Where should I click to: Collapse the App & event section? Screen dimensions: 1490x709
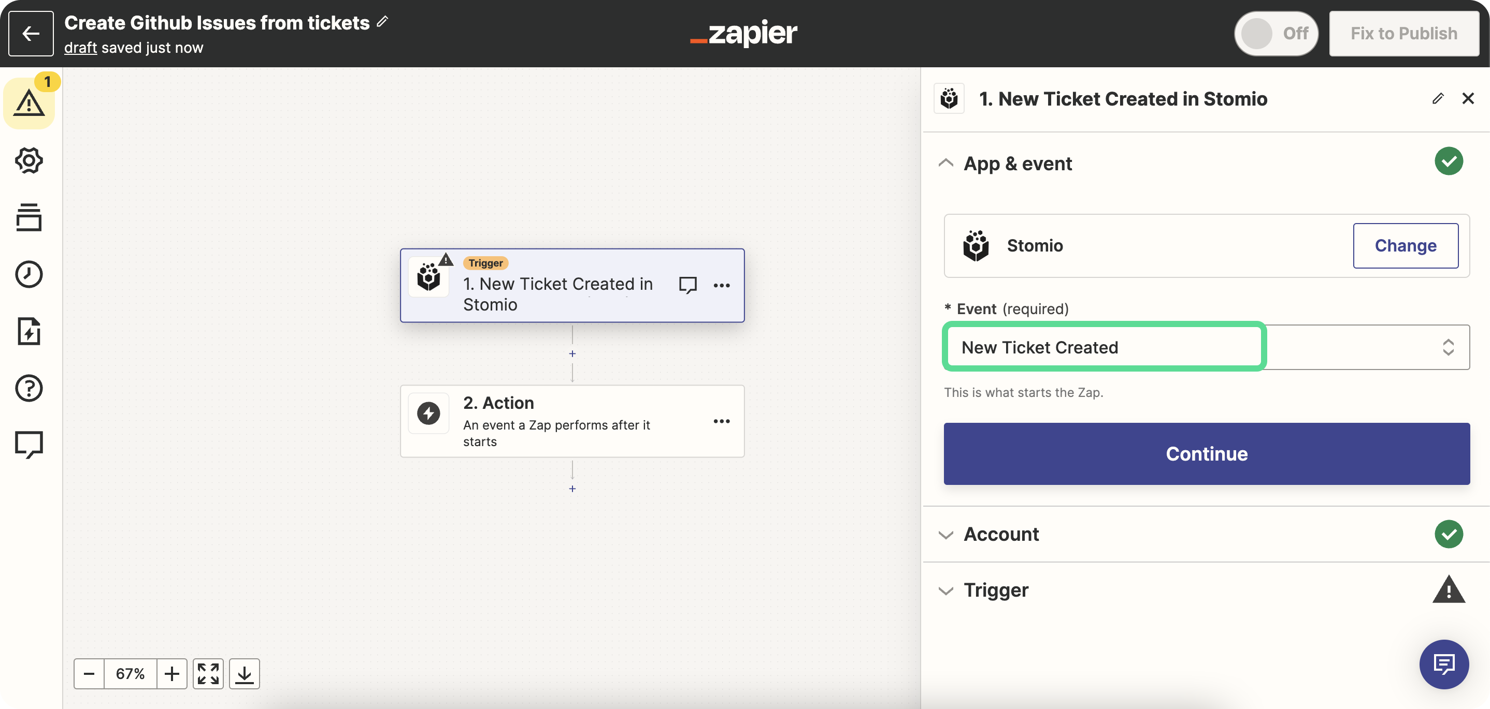click(945, 164)
